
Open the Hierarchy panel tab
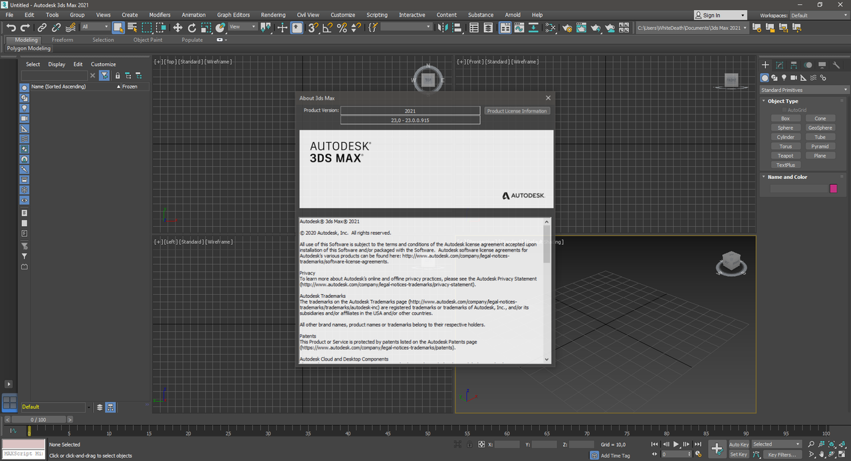click(x=794, y=65)
